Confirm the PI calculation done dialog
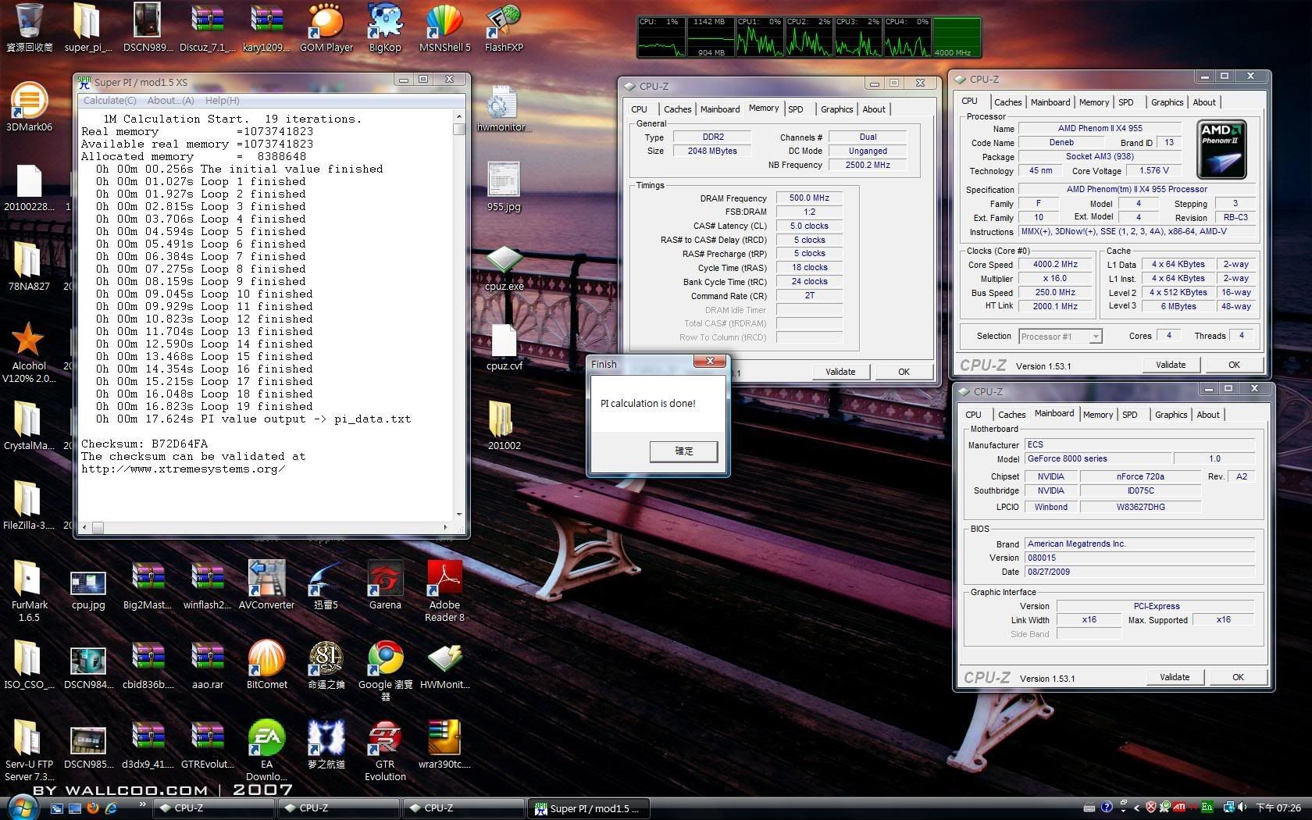Screen dimensions: 1312x820 683,451
